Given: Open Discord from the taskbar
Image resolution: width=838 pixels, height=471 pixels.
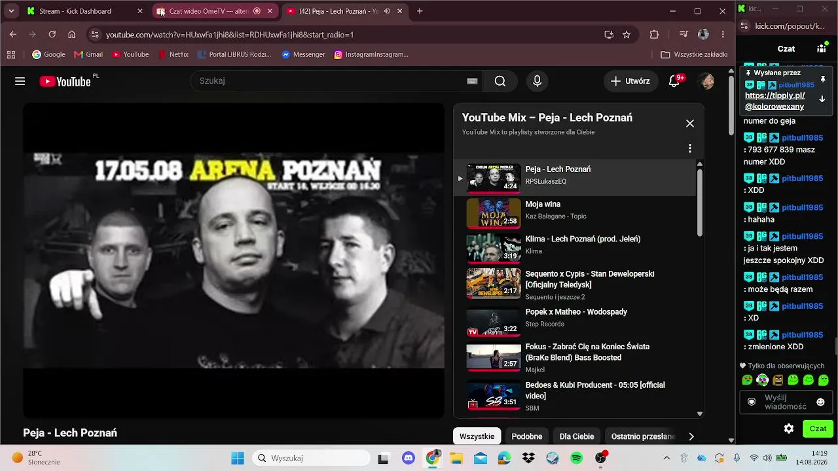Looking at the screenshot, I should click(409, 458).
